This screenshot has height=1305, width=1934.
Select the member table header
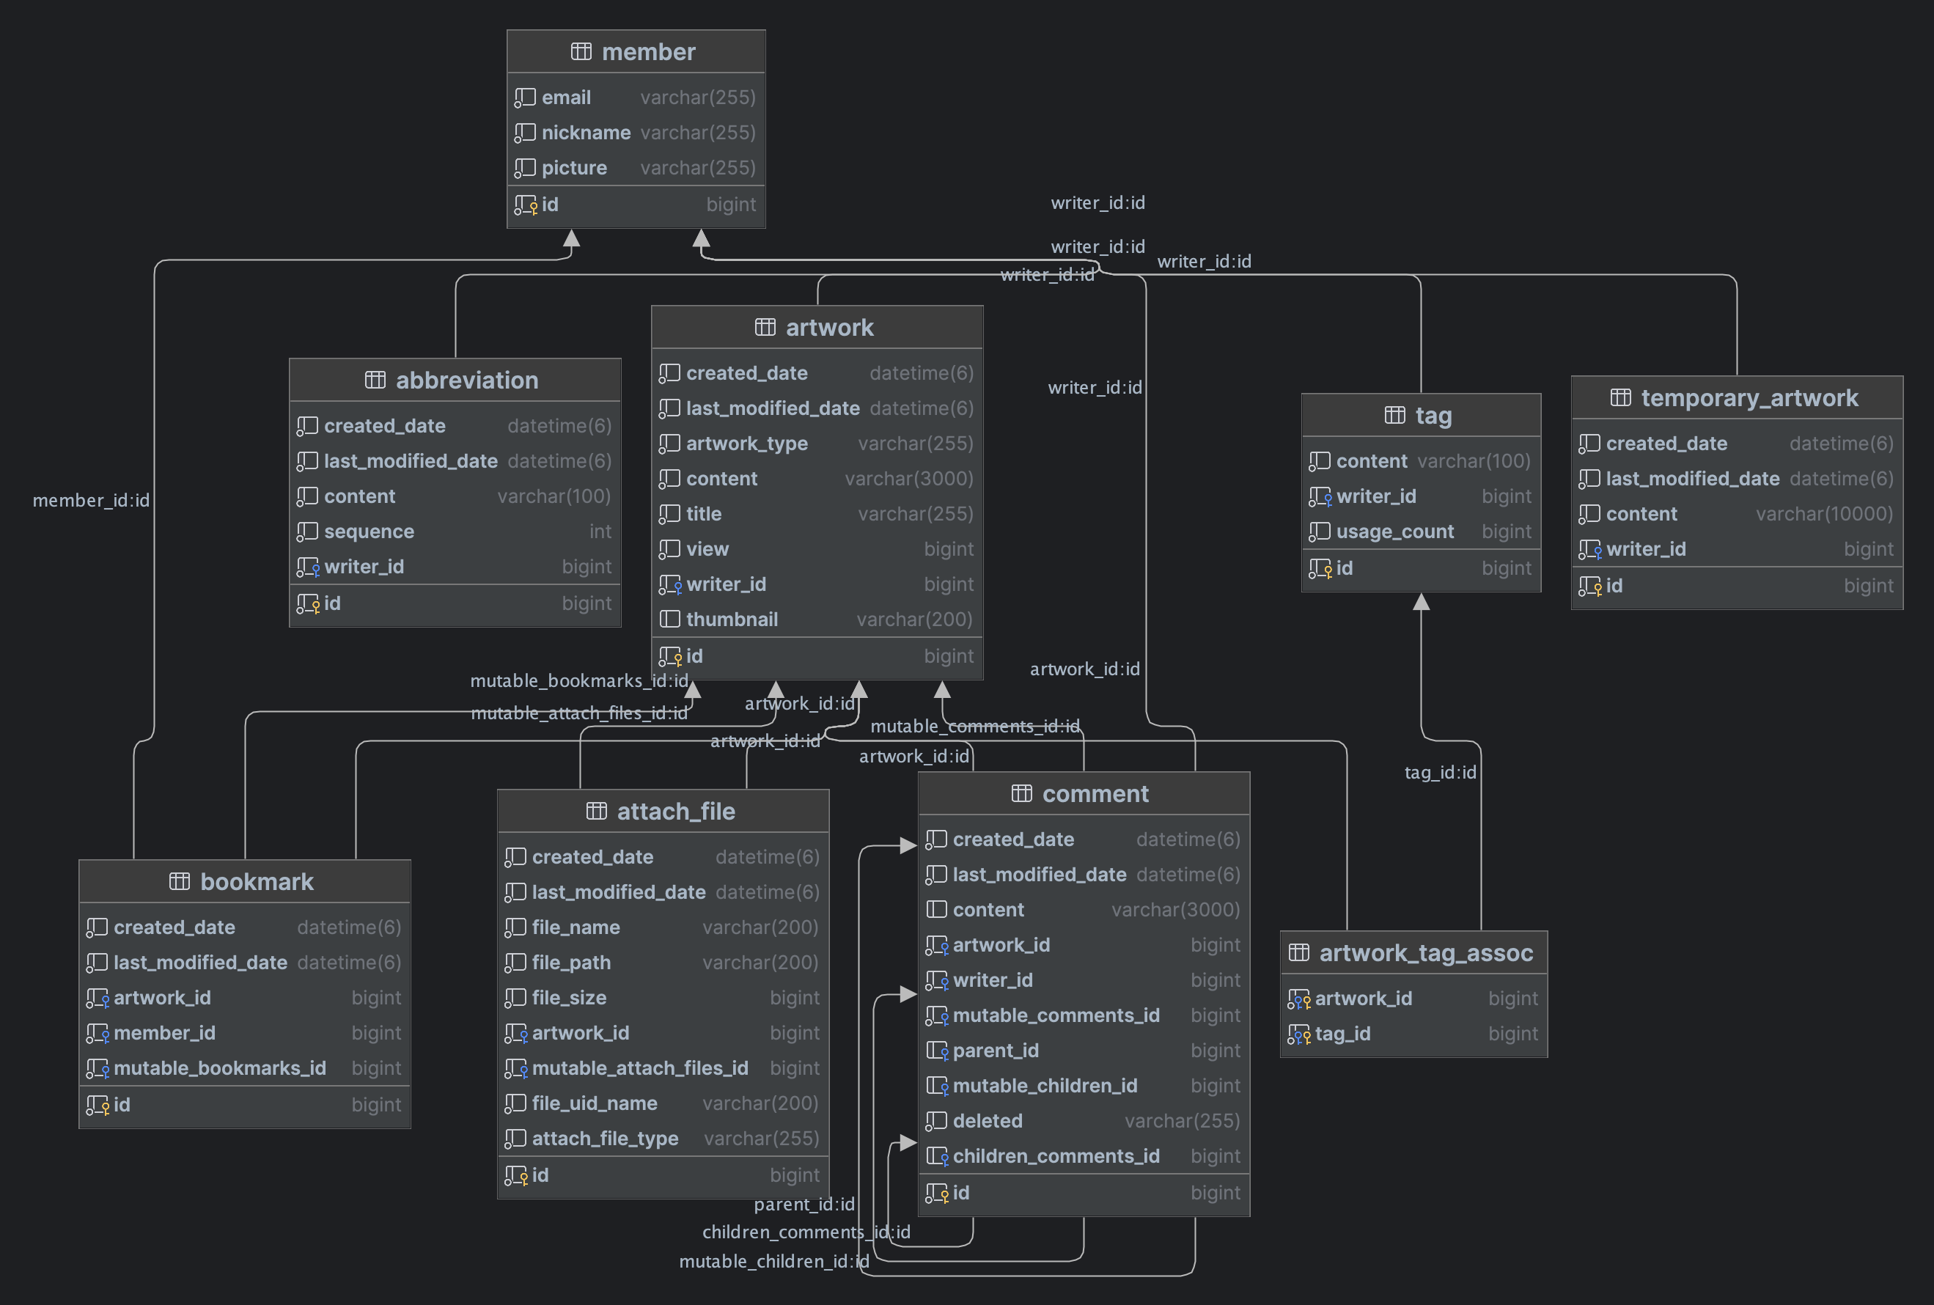tap(636, 51)
